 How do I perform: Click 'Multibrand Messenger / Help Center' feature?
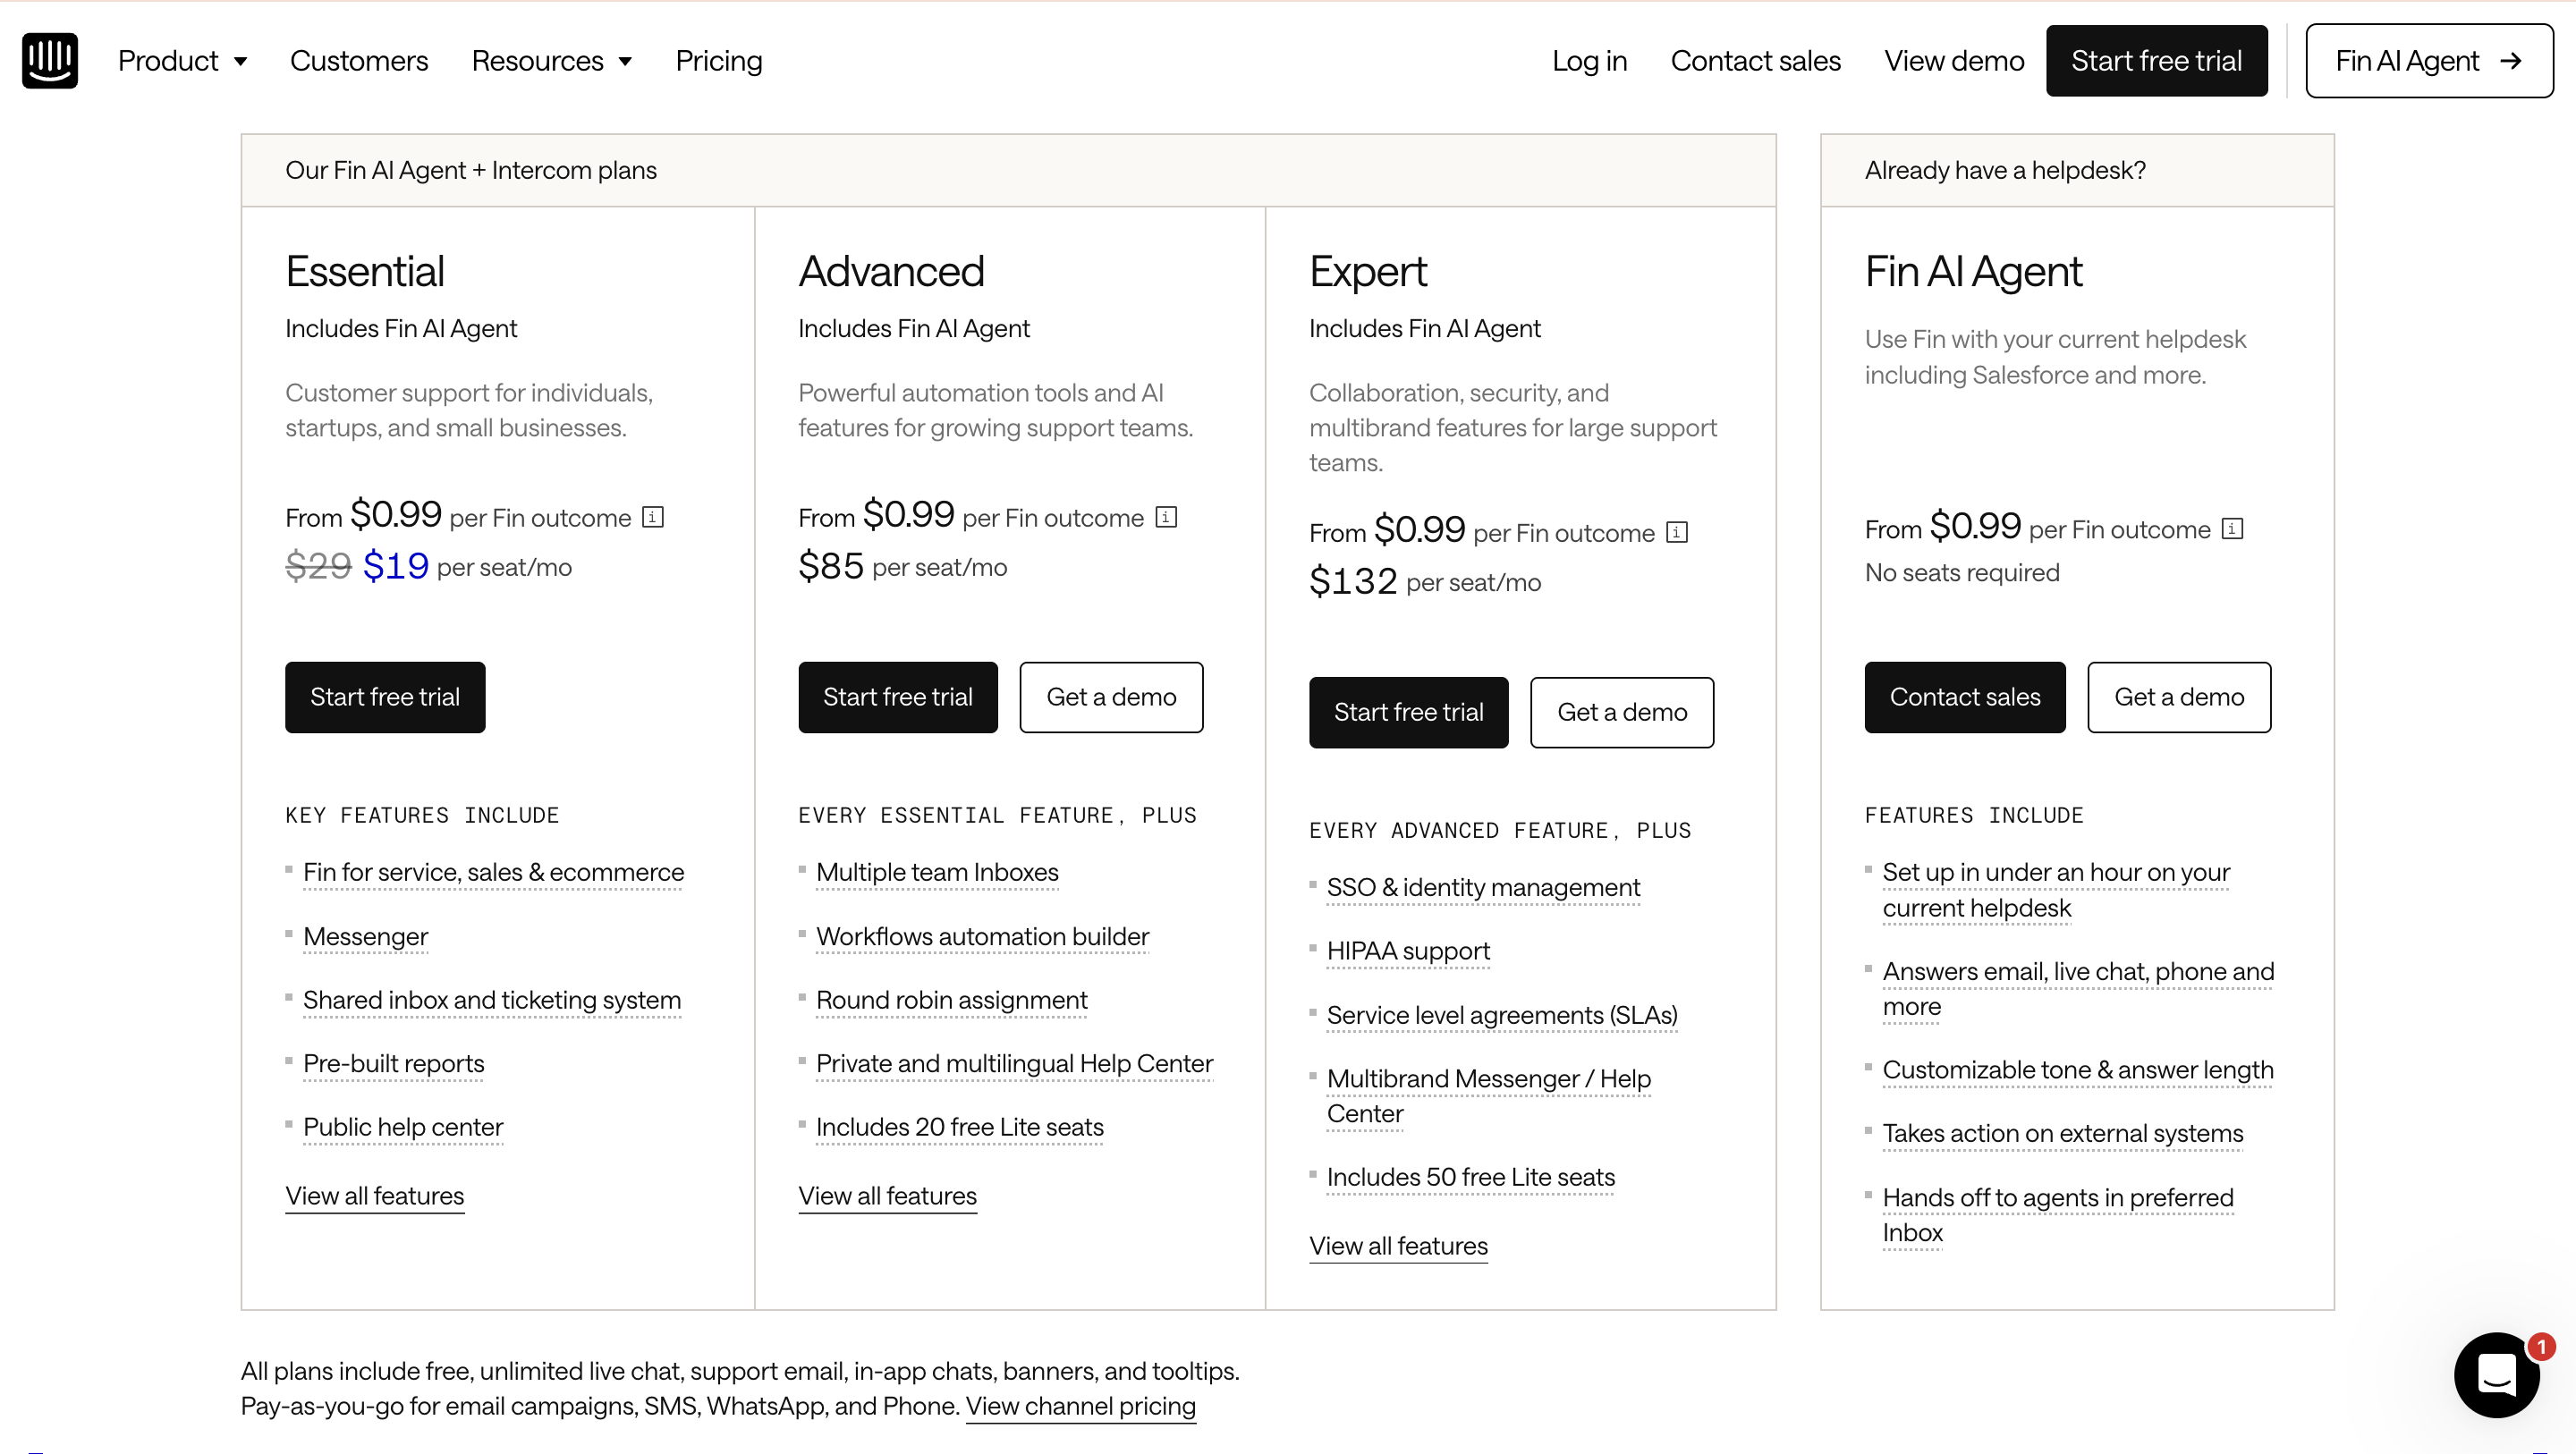1488,1097
